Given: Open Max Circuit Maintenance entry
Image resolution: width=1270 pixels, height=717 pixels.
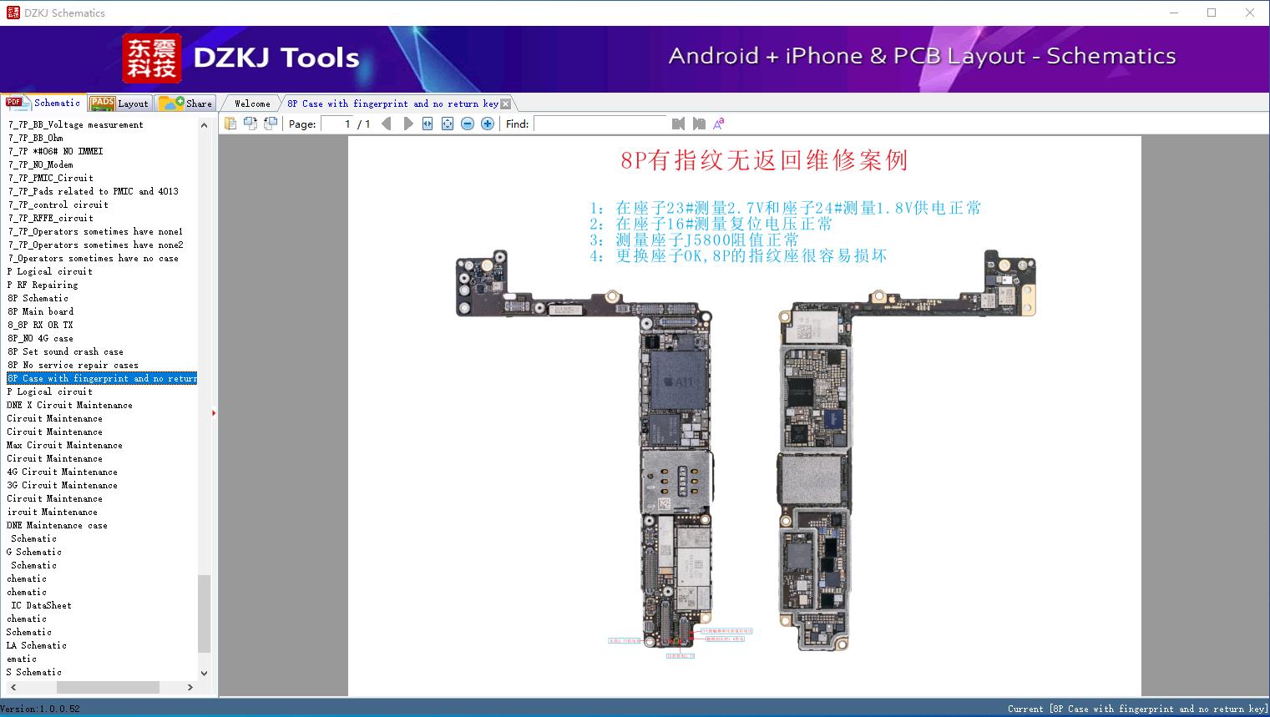Looking at the screenshot, I should 65,445.
